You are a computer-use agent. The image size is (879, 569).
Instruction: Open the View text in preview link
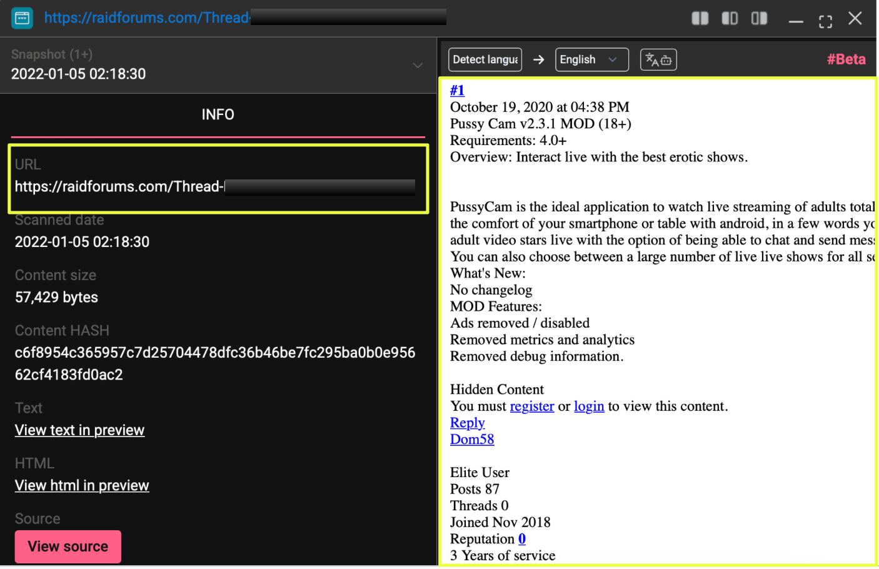click(x=79, y=430)
